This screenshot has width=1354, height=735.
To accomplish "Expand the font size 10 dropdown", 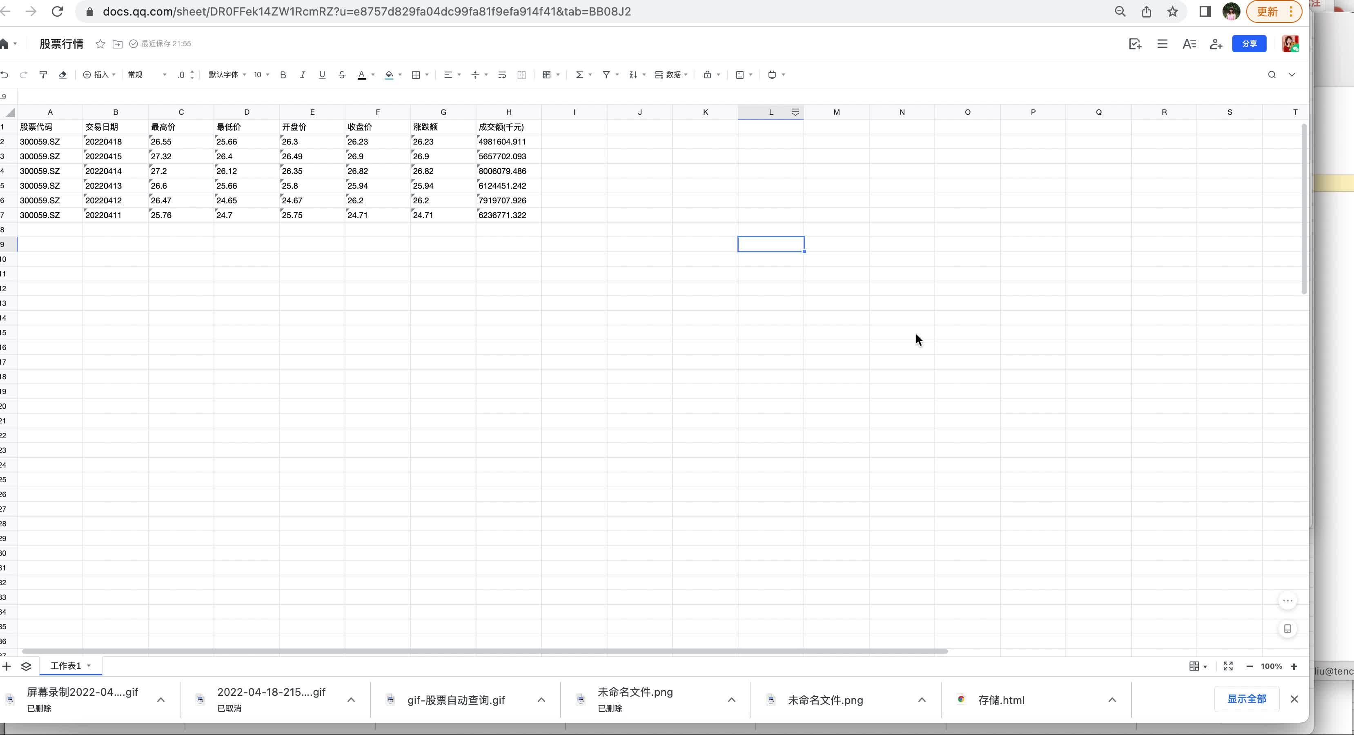I will [261, 75].
